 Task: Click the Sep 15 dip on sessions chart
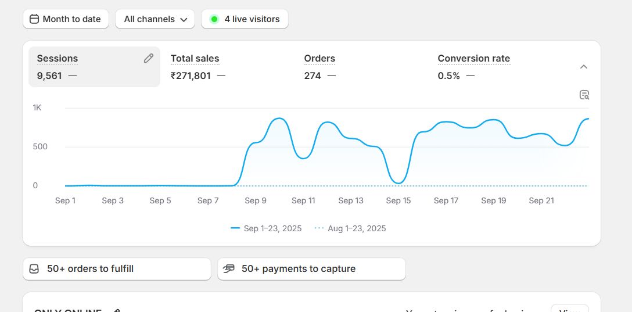point(398,182)
